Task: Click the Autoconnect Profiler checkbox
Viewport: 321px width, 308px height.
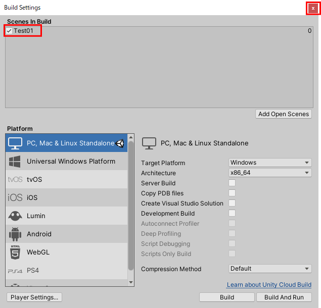Action: [x=232, y=223]
